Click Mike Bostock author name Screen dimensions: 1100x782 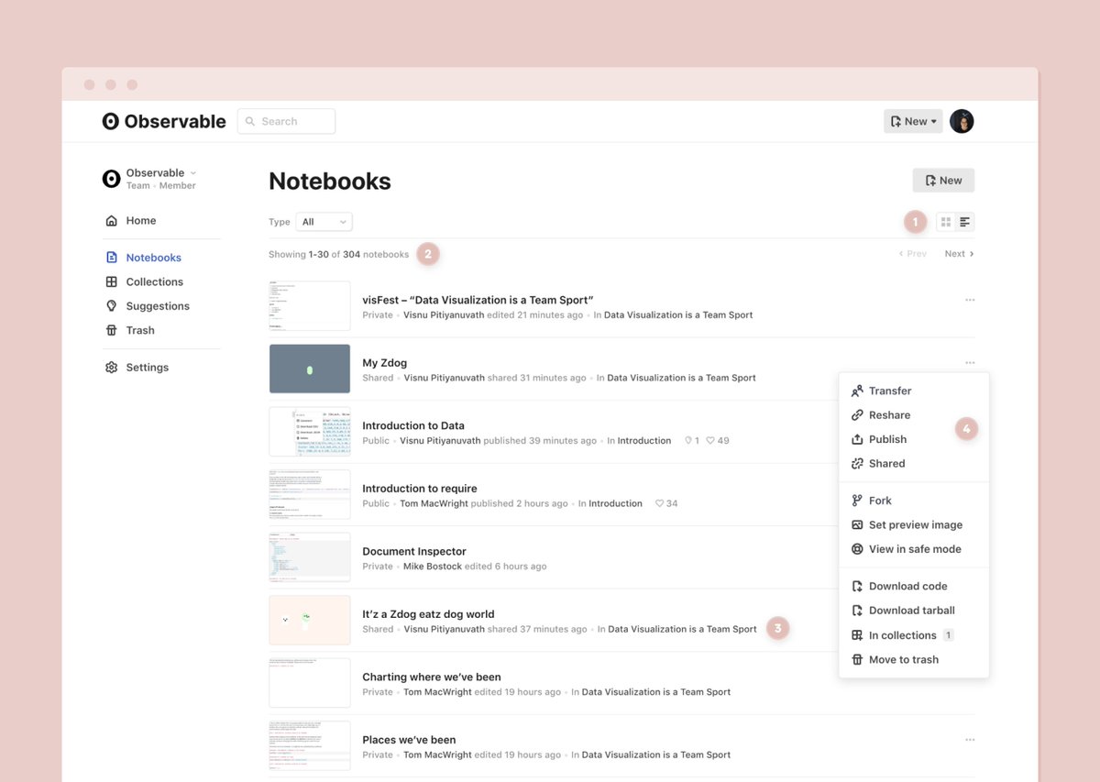tap(433, 567)
